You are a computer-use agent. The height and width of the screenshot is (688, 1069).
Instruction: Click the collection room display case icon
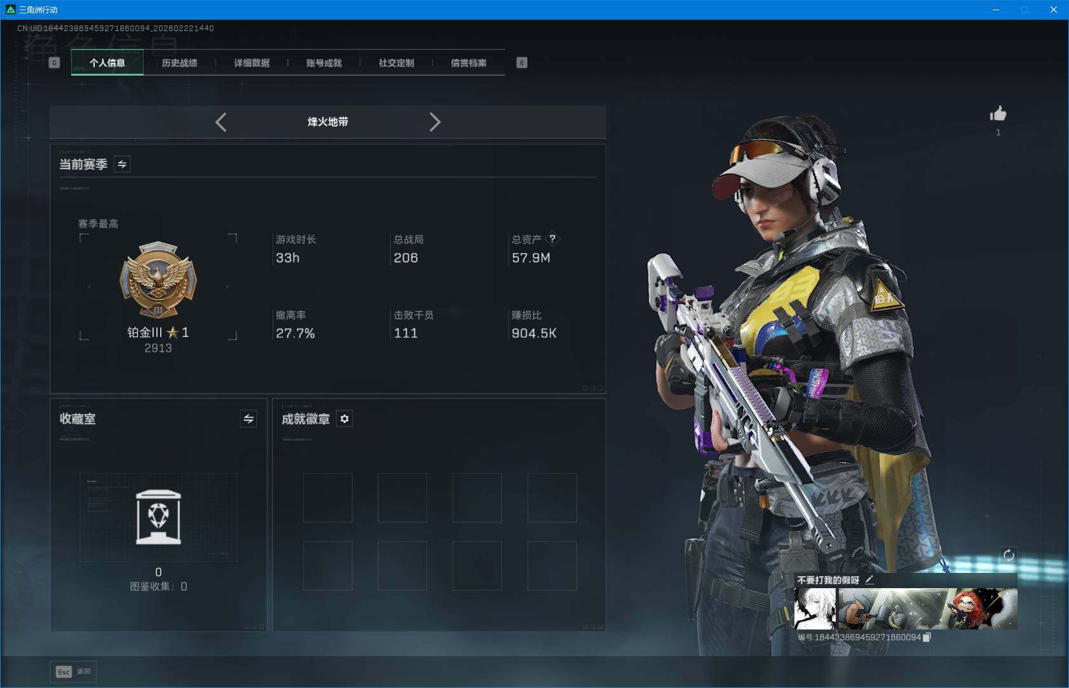[158, 517]
